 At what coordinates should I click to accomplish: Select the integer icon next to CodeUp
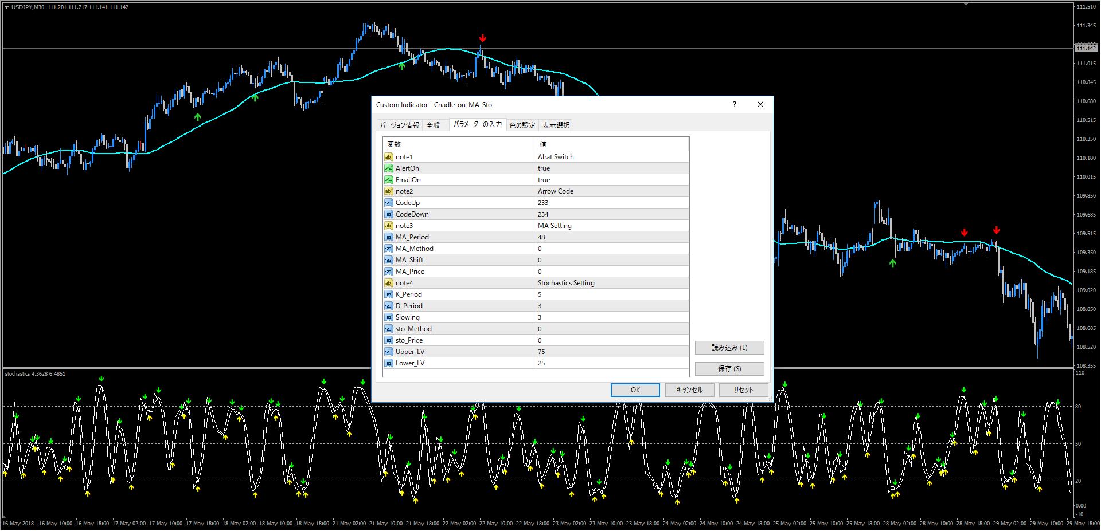tap(388, 203)
